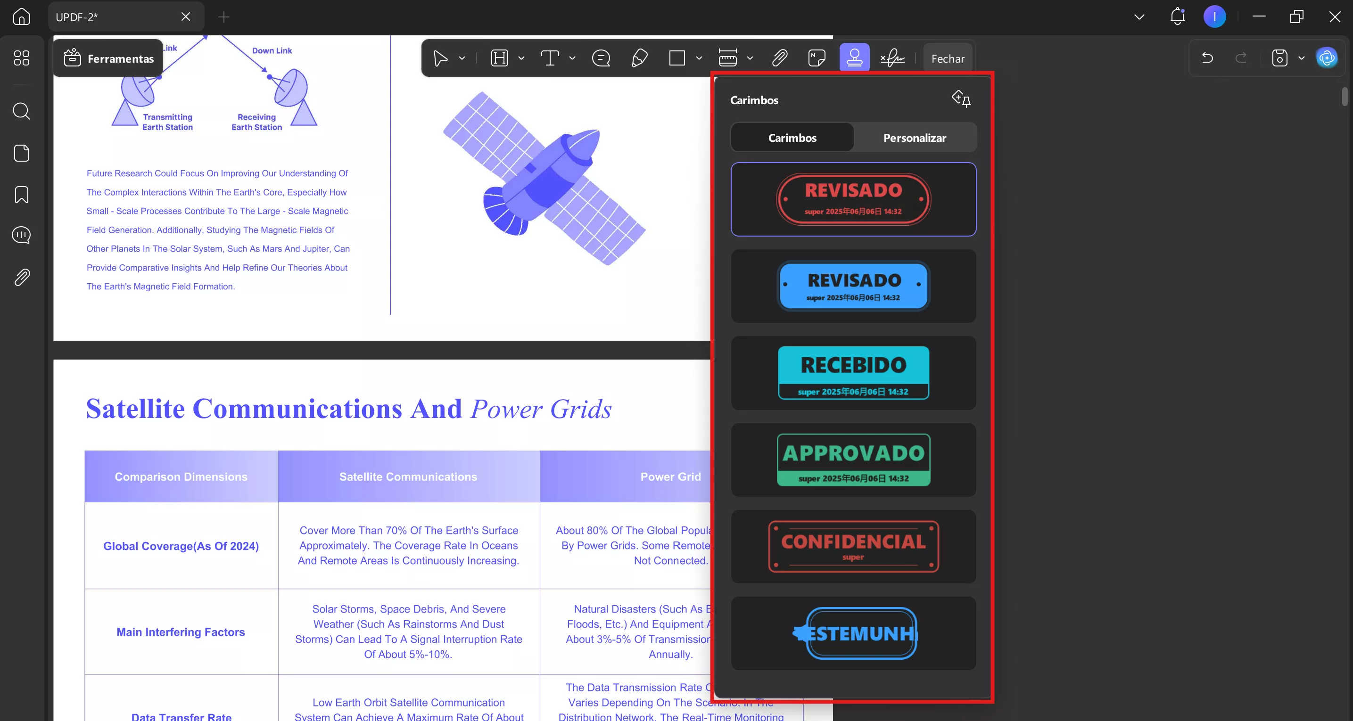
Task: Click the Fechar button
Action: [x=948, y=59]
